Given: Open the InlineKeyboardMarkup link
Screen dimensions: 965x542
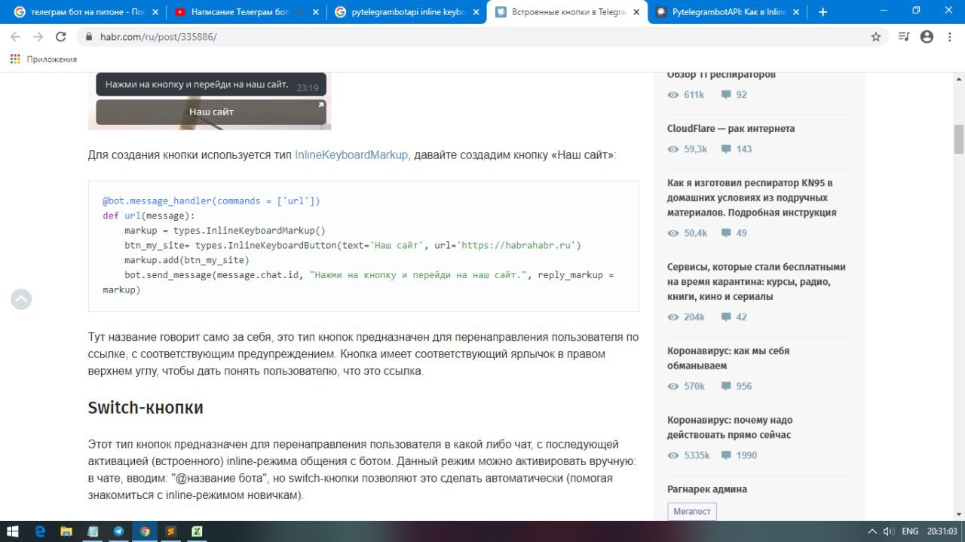Looking at the screenshot, I should coord(351,155).
